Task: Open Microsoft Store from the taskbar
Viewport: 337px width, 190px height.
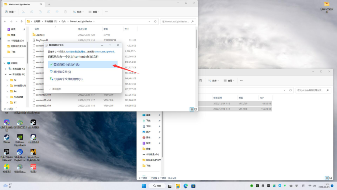Action: point(193,186)
